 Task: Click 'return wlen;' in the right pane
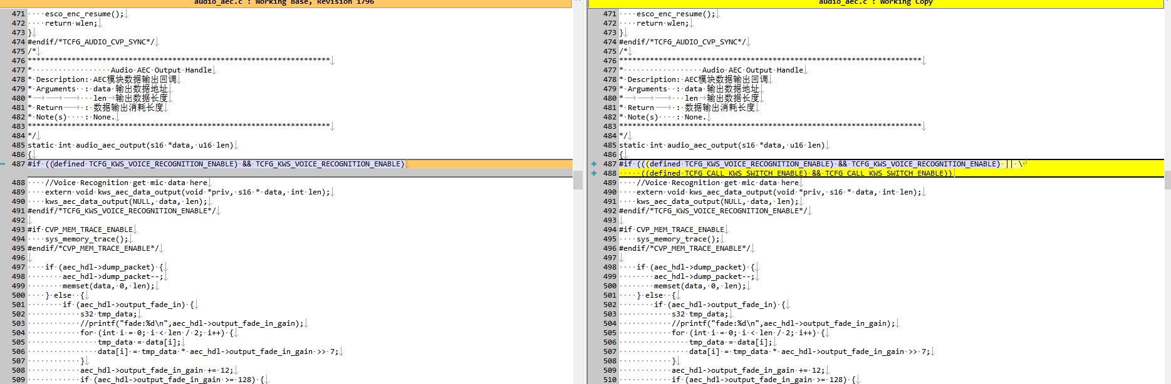(x=662, y=23)
